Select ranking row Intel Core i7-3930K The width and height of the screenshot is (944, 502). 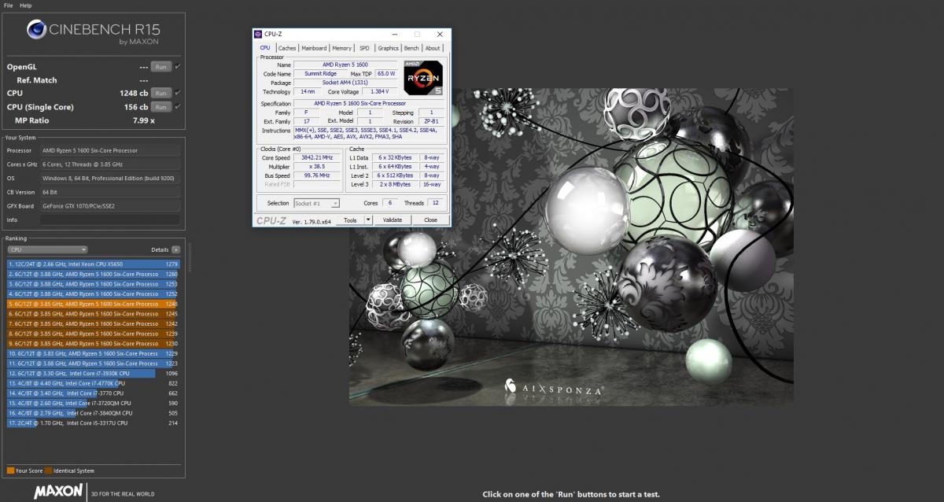click(x=94, y=373)
